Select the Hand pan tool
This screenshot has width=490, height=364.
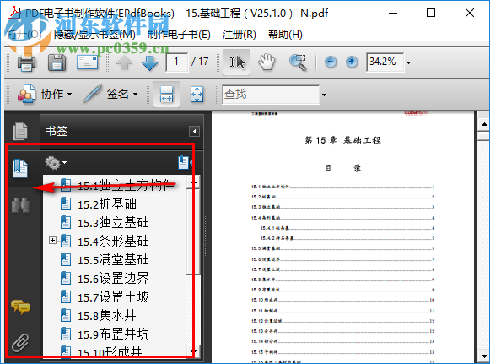click(x=267, y=62)
